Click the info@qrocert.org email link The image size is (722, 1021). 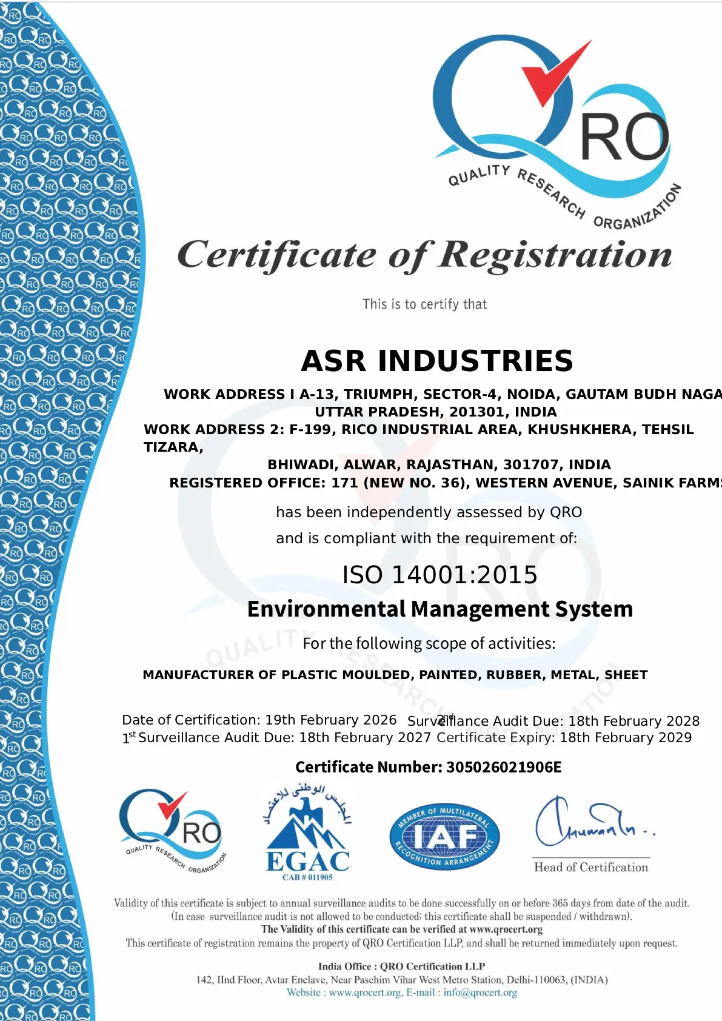(480, 993)
